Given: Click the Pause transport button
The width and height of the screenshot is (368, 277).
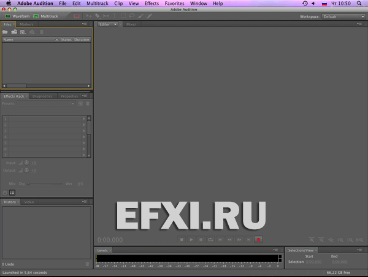Looking at the screenshot, I should coord(201,239).
